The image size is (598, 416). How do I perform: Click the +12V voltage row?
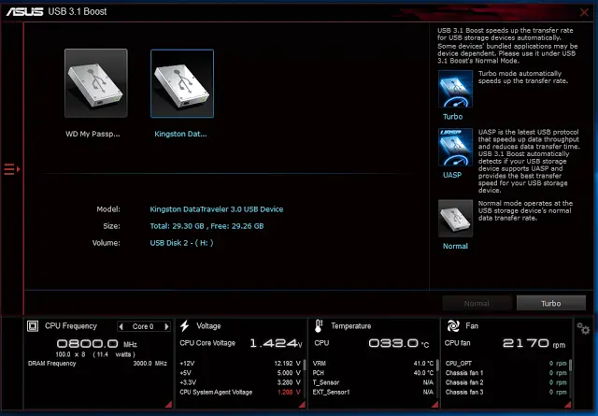click(x=240, y=364)
